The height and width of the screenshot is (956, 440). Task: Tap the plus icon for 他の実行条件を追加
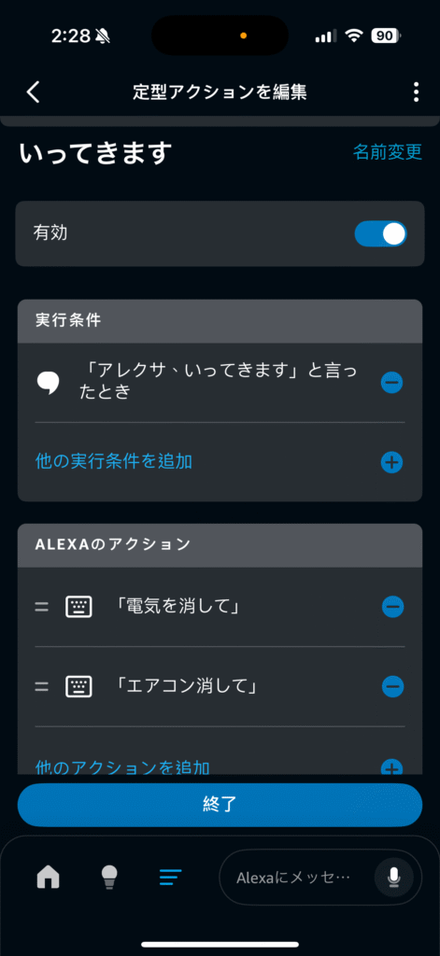pos(391,463)
